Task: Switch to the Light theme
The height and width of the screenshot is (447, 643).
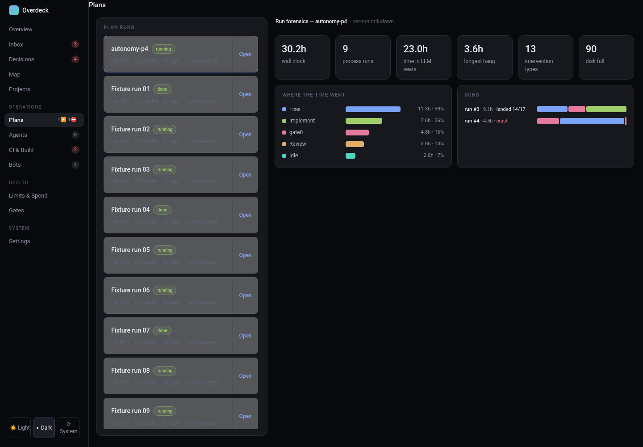Action: point(20,428)
